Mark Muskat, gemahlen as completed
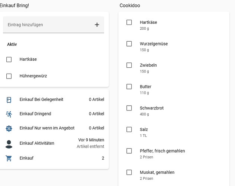 point(129,172)
